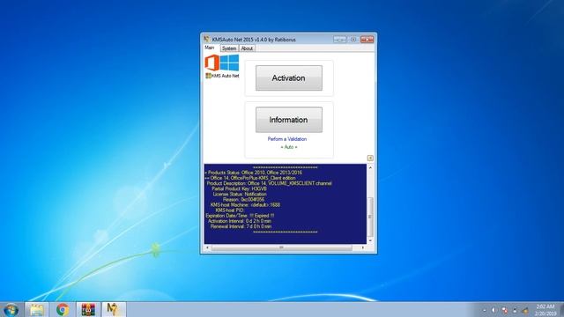This screenshot has height=317, width=564.
Task: Click the KMS Auto Net label under logos
Action: (x=222, y=76)
